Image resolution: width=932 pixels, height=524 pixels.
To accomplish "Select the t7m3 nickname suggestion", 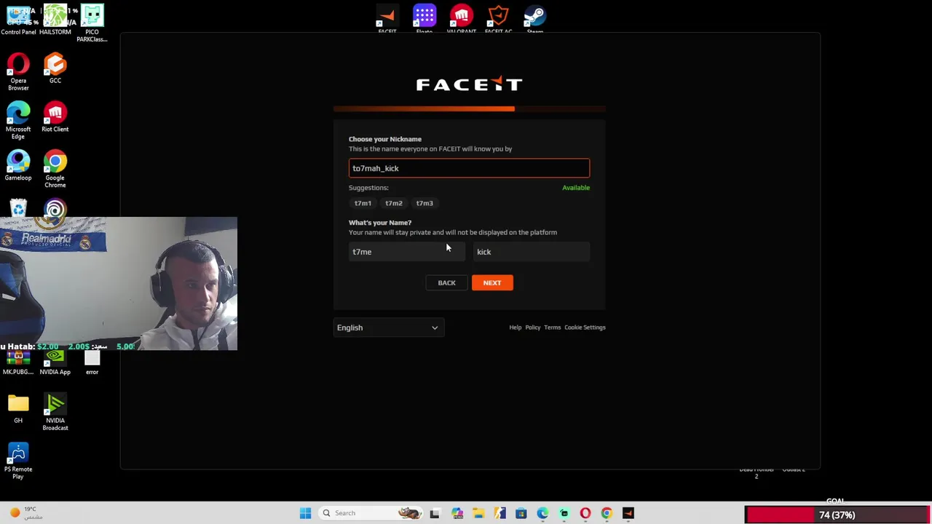I will coord(424,203).
